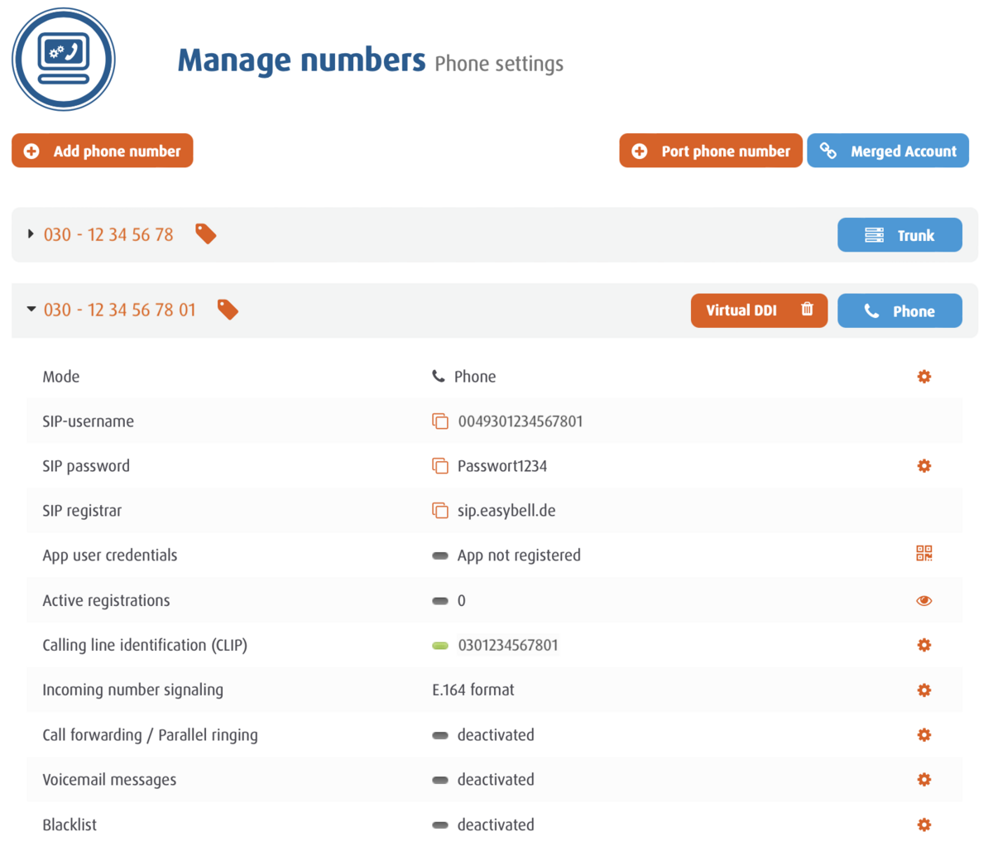This screenshot has height=861, width=993.
Task: Open CLIP settings gear
Action: coord(923,646)
